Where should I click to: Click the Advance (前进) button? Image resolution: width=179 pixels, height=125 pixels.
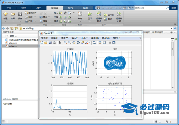[x=108, y=19]
